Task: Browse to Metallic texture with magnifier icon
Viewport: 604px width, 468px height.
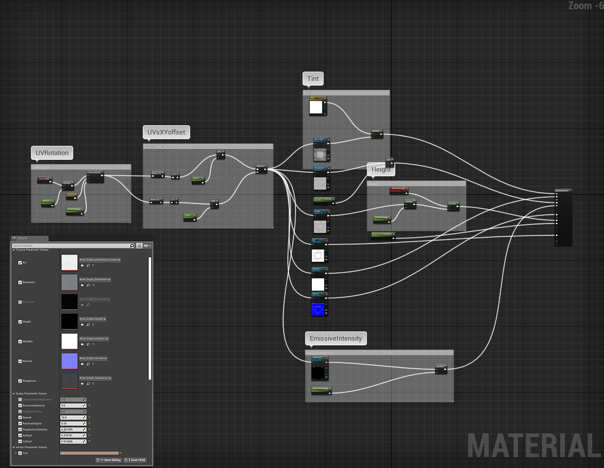Action: coord(88,344)
